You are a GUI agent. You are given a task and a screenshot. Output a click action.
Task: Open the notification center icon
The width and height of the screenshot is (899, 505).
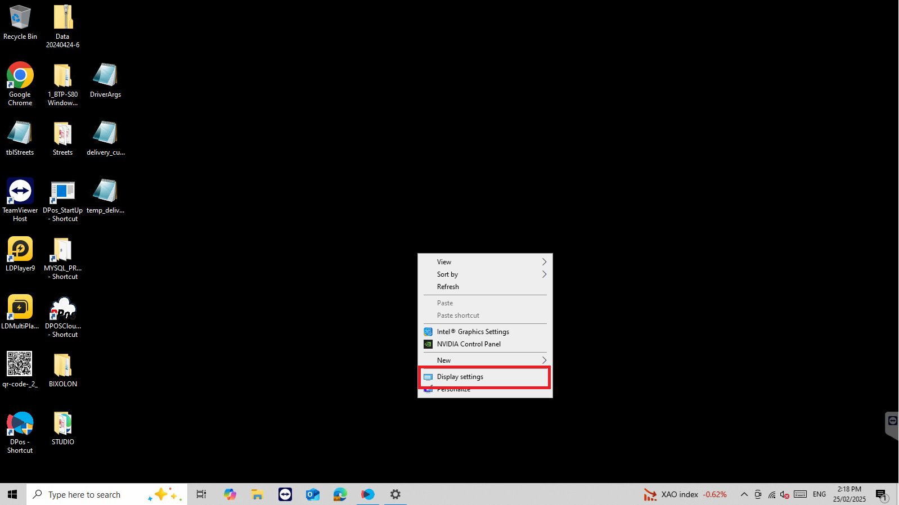(x=882, y=494)
